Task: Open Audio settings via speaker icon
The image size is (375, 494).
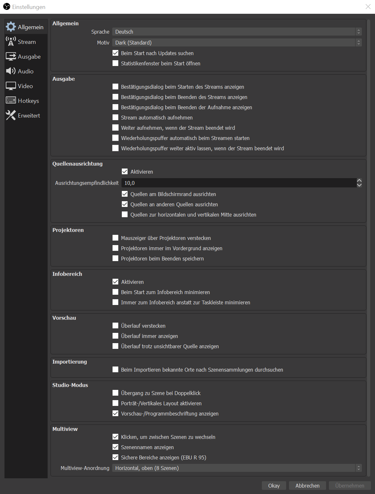Action: pyautogui.click(x=11, y=71)
